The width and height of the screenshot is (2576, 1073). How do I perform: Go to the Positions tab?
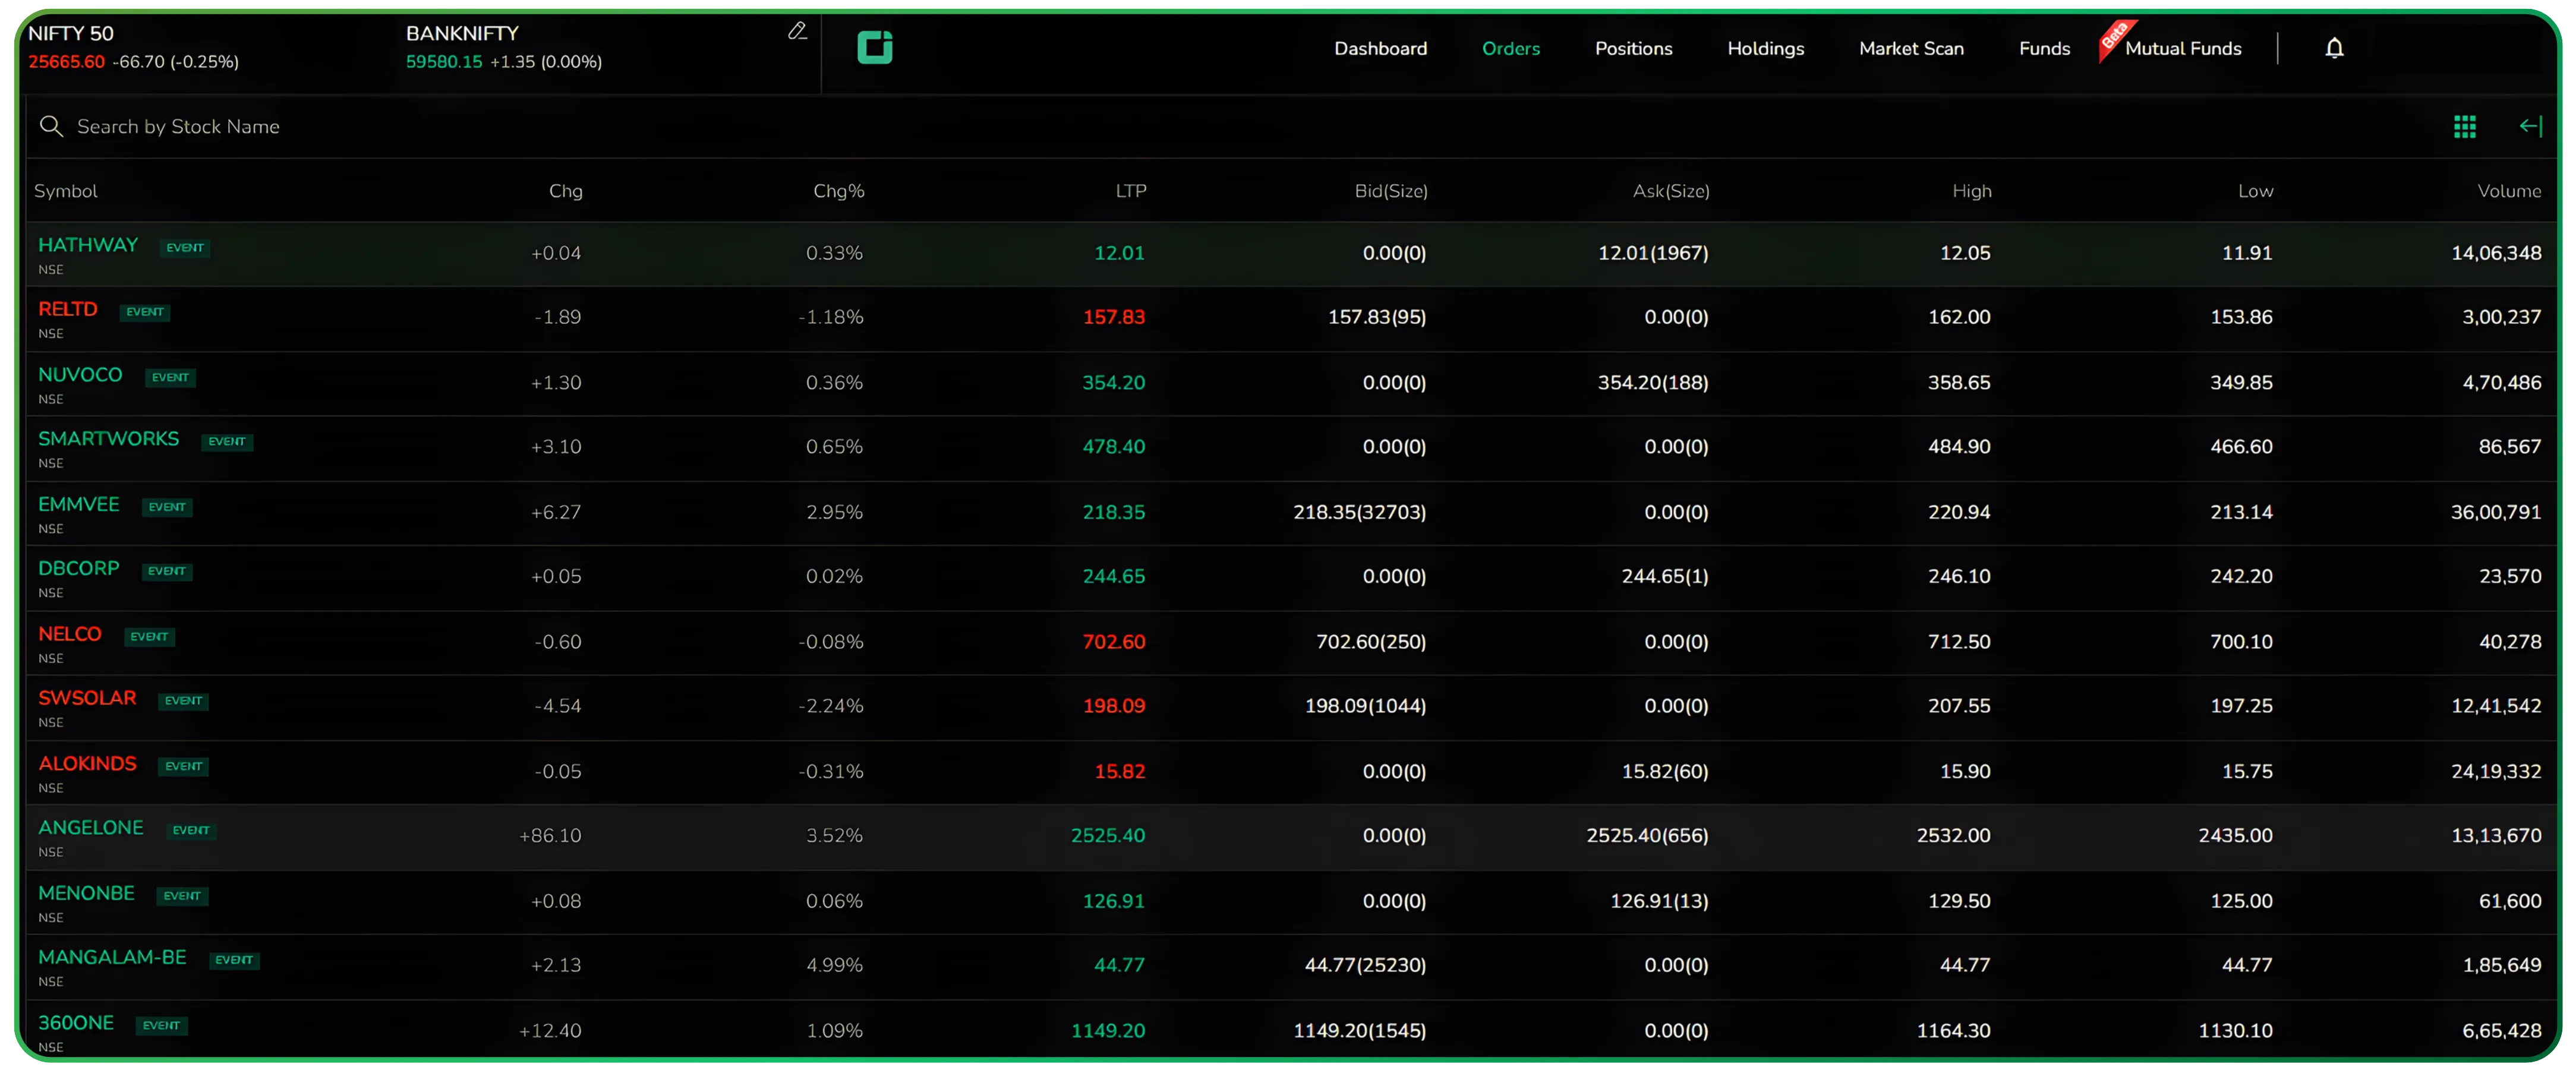pos(1633,48)
